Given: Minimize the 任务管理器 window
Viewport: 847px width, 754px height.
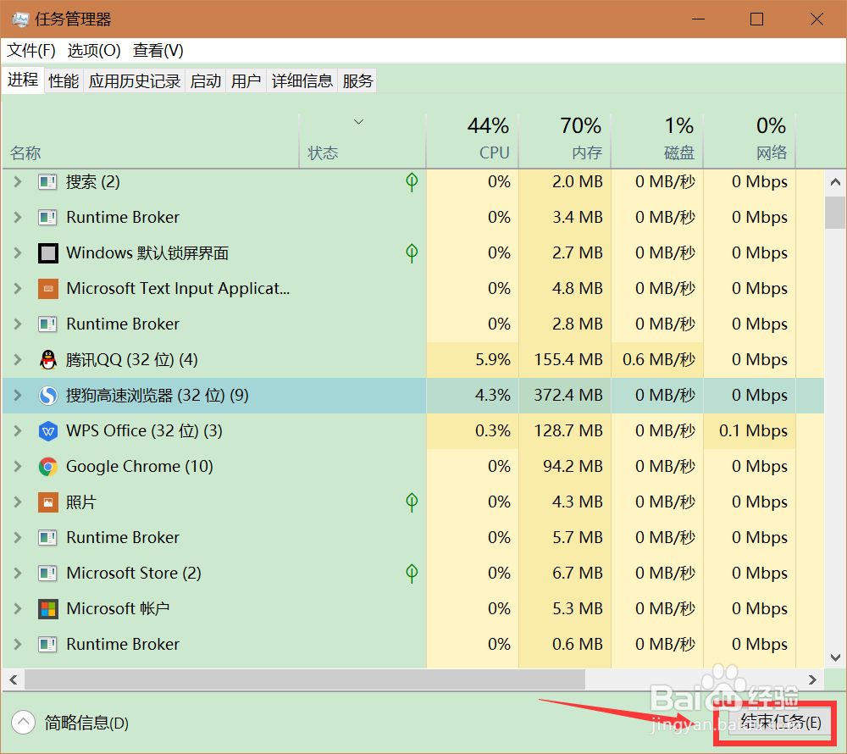Looking at the screenshot, I should pos(698,19).
